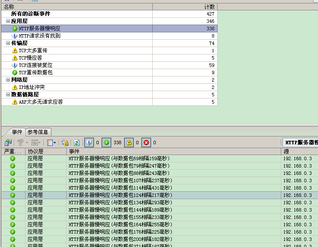This screenshot has height=247, width=318.
Task: Toggle the red error severity filter
Action: 146,142
